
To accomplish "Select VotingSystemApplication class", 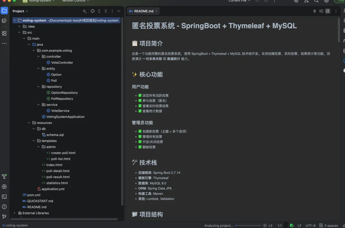I will 63,117.
